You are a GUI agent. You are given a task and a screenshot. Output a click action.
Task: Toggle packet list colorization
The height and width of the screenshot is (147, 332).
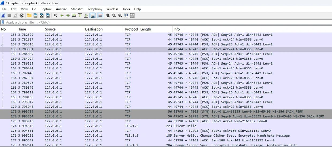(x=100, y=16)
